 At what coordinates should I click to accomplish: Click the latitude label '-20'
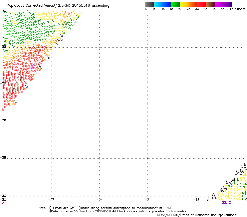3,11
